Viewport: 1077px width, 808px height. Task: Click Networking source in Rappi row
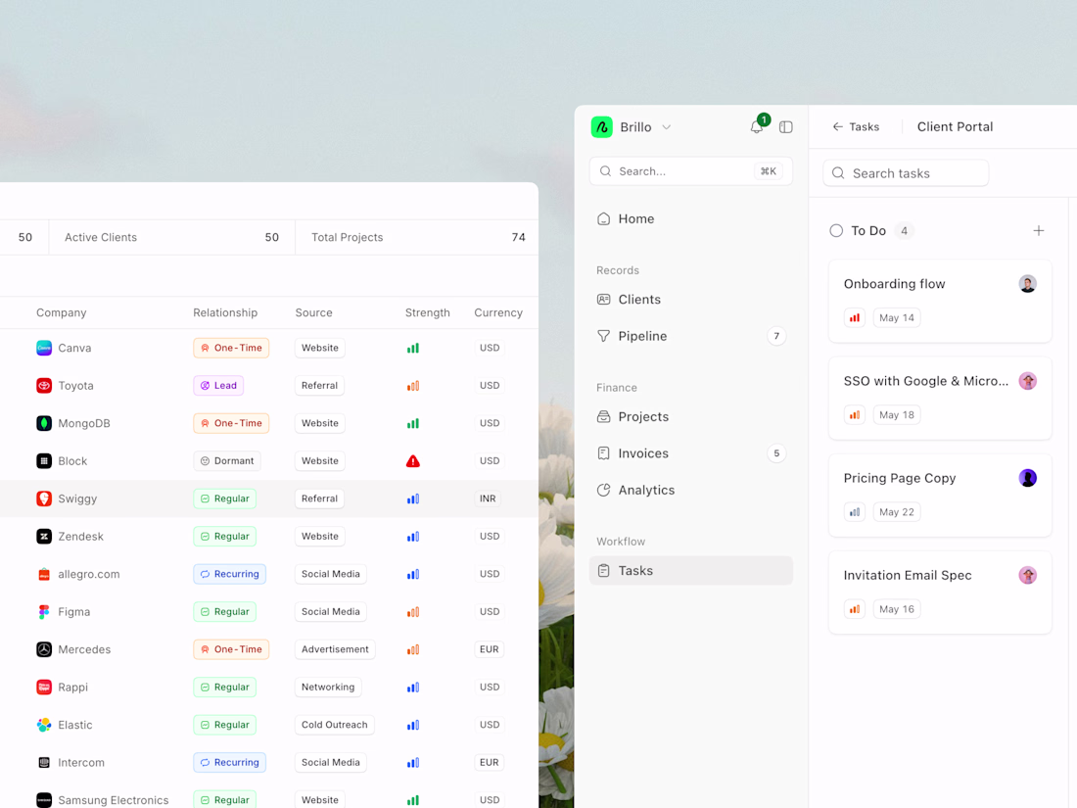point(328,688)
